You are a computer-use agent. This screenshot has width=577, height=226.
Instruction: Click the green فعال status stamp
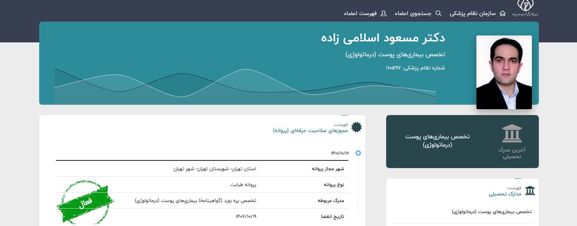click(85, 202)
